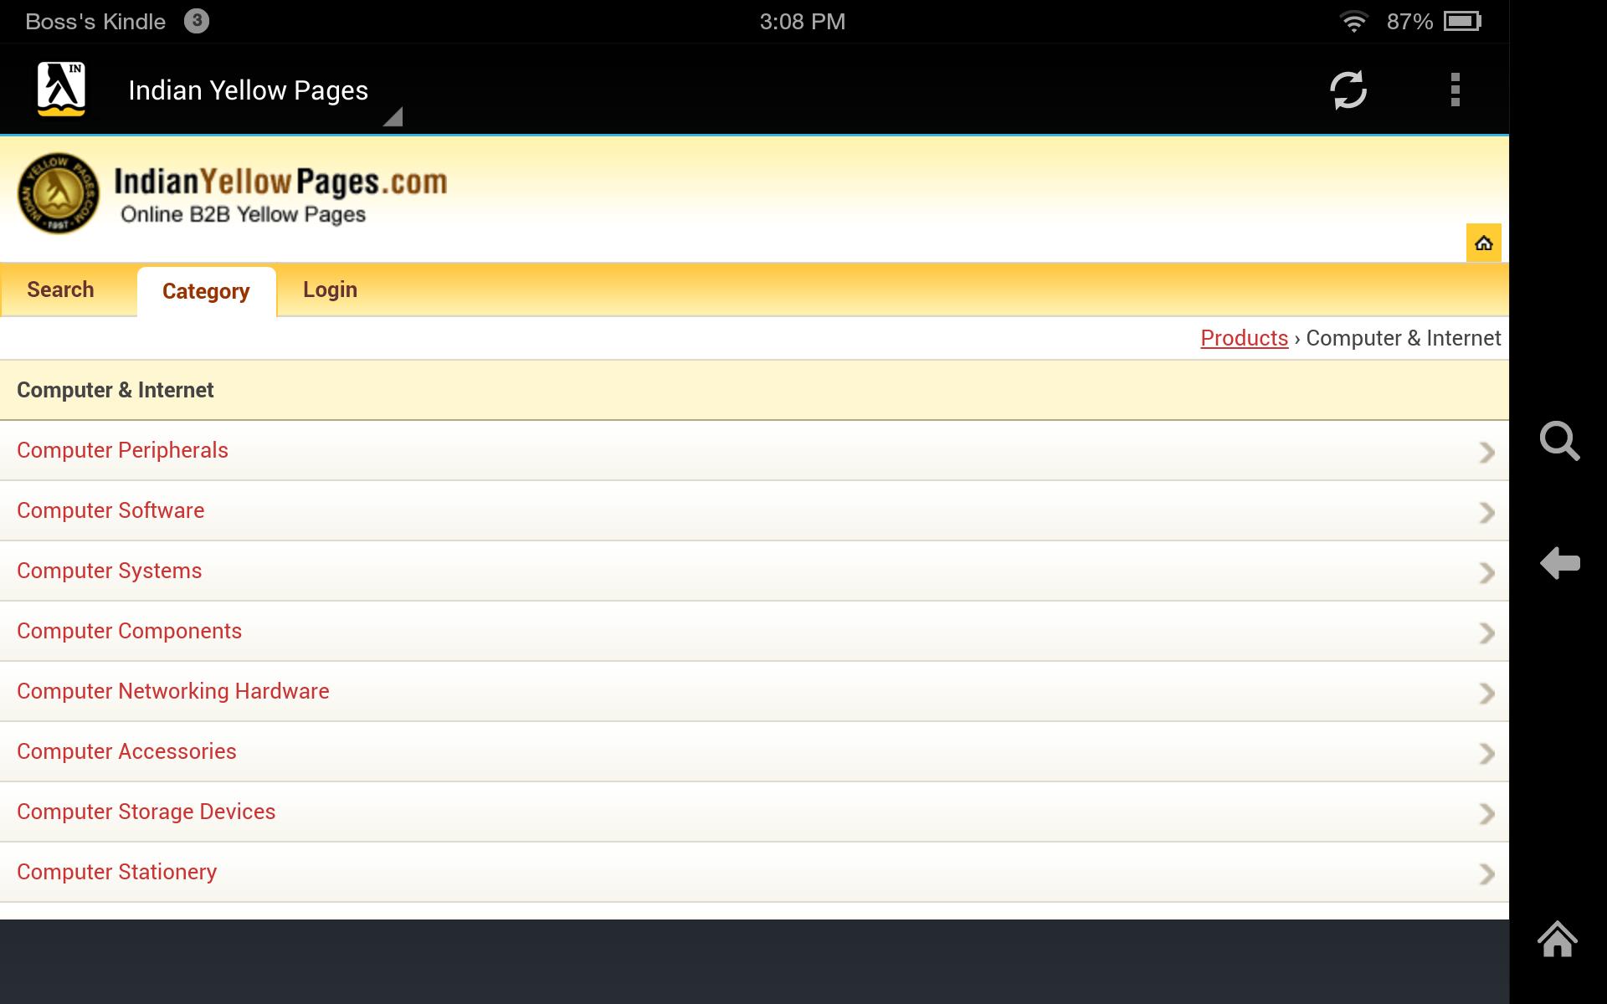View Computer Storage Devices listings
The height and width of the screenshot is (1004, 1607).
tap(146, 811)
